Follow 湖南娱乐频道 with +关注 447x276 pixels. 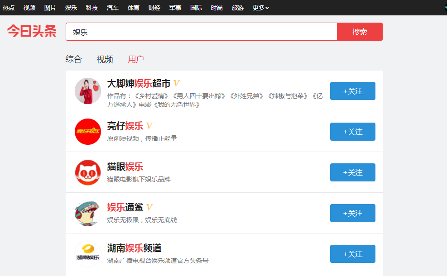(x=353, y=254)
